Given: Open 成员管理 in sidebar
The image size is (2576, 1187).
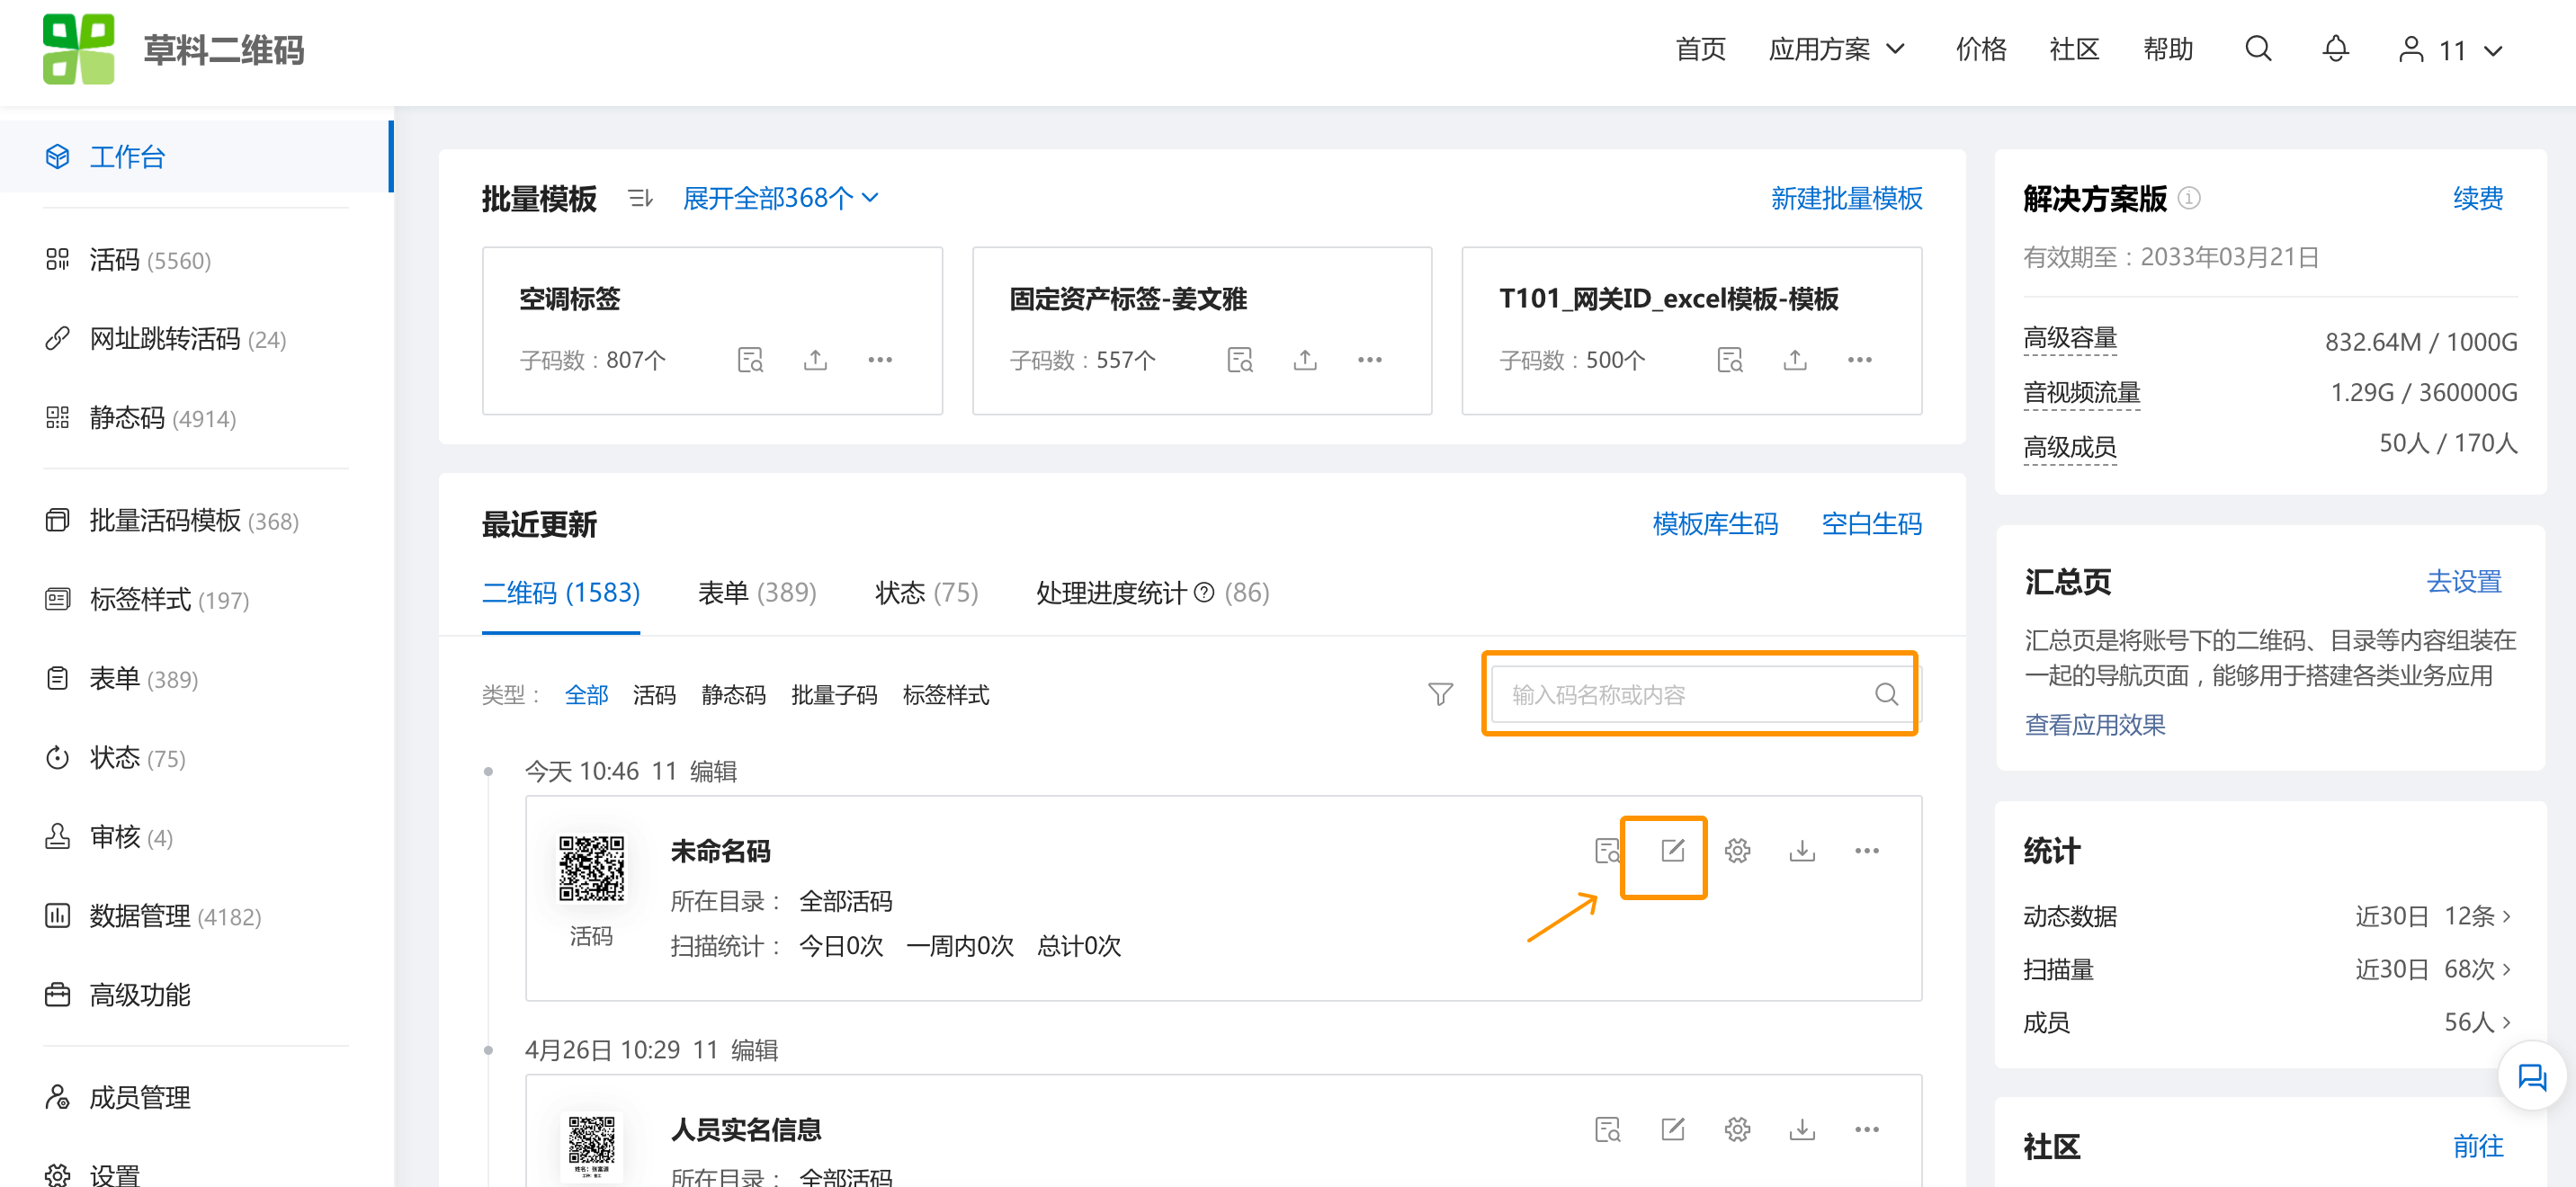Looking at the screenshot, I should (x=139, y=1097).
